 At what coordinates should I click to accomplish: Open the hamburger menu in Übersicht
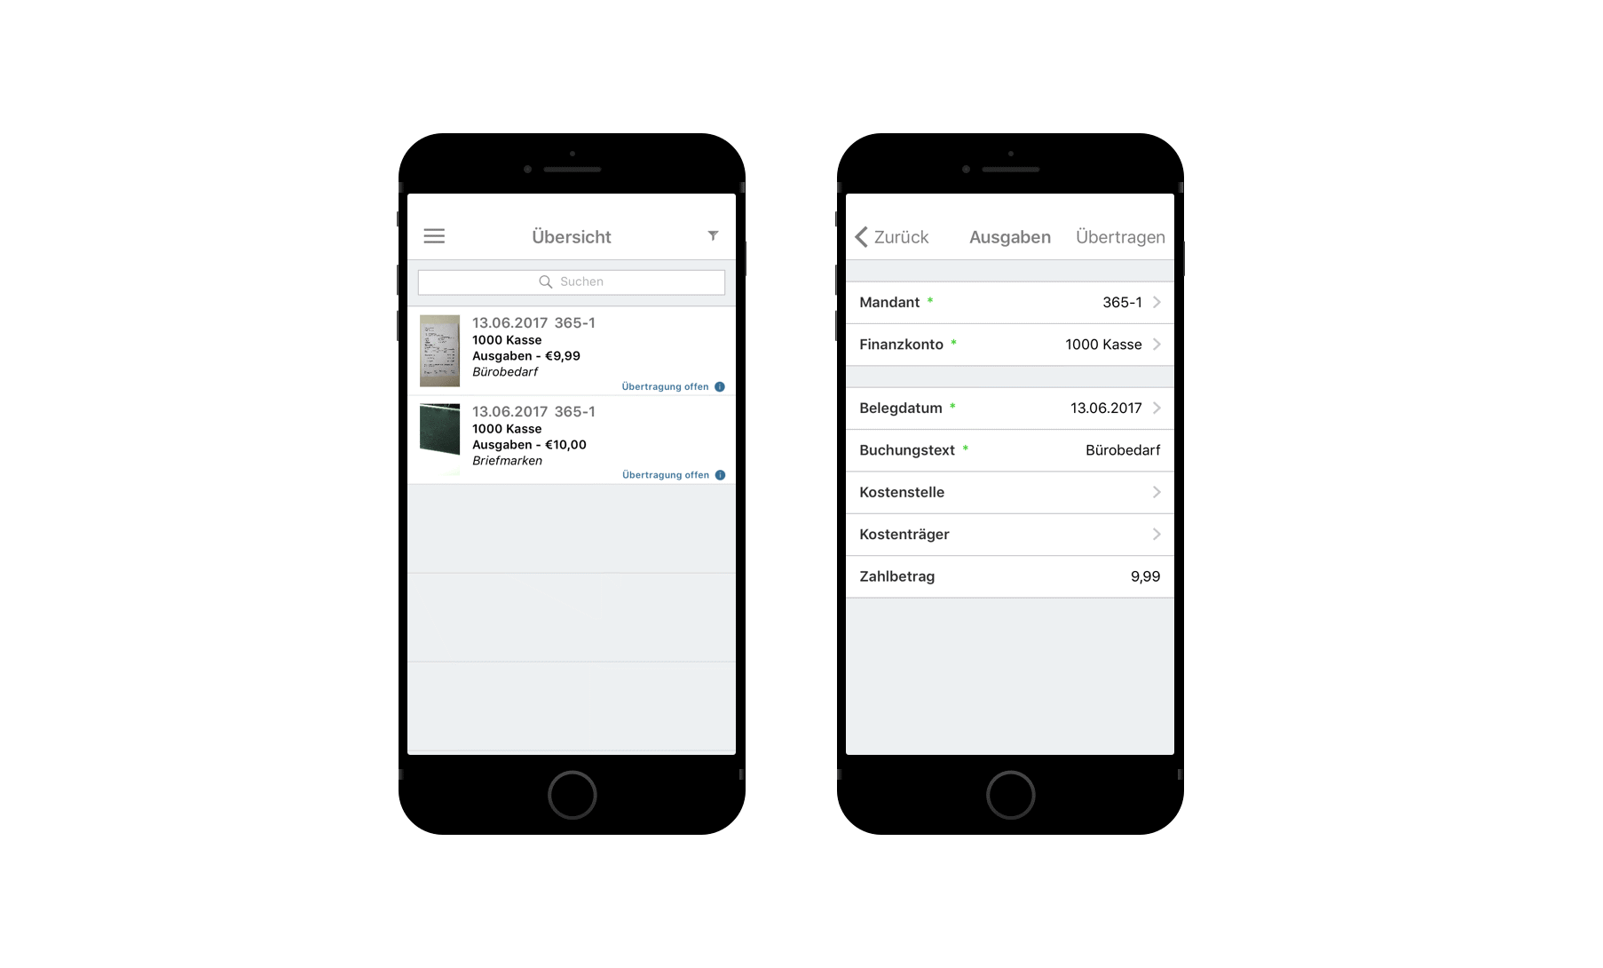434,236
